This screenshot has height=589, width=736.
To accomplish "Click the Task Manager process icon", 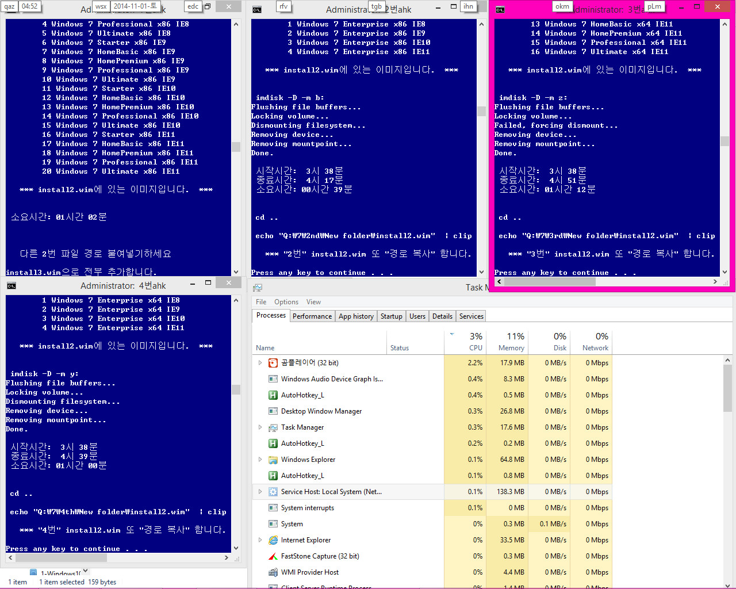I will click(x=274, y=427).
